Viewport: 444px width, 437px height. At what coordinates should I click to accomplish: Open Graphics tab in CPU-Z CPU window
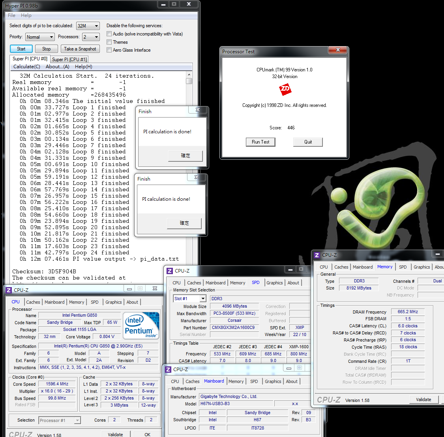click(x=114, y=302)
